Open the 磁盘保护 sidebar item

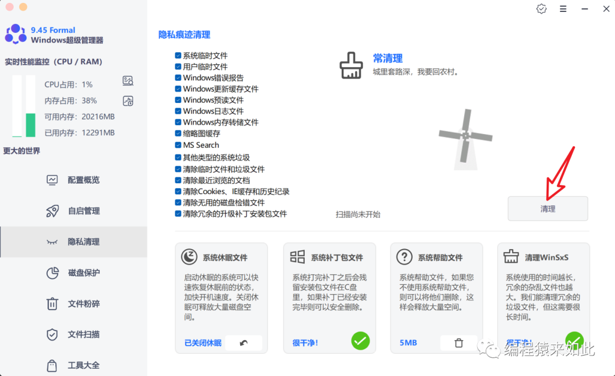tap(73, 272)
